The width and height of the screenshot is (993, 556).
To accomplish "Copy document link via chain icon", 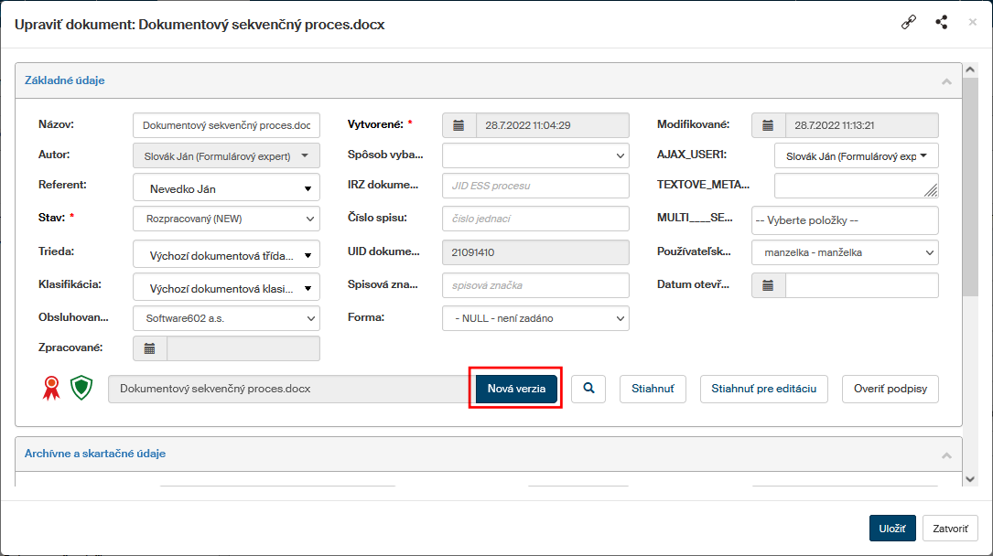I will tap(908, 23).
